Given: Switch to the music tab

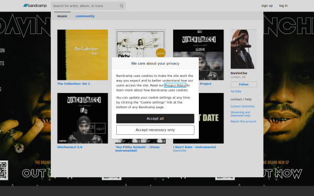Looking at the screenshot, I should pos(62,16).
